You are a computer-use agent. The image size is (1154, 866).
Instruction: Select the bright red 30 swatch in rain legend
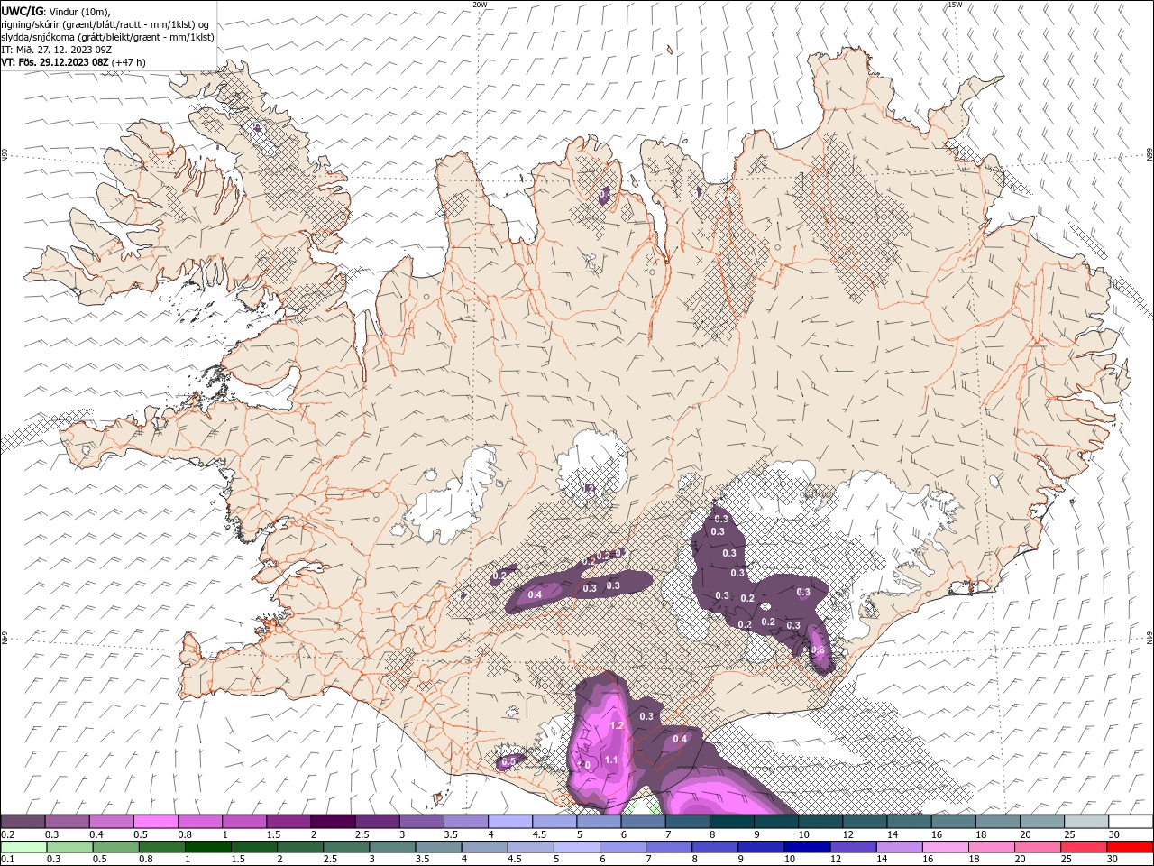click(x=1129, y=847)
